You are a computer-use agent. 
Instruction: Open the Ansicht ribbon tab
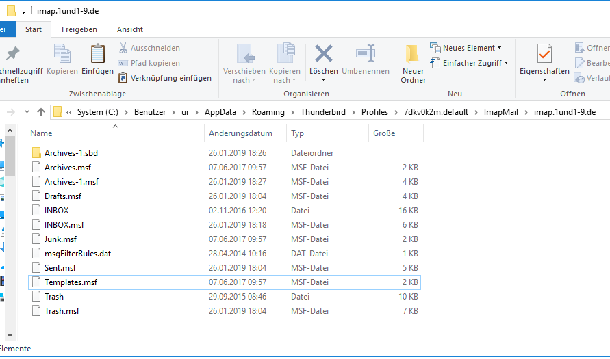130,29
